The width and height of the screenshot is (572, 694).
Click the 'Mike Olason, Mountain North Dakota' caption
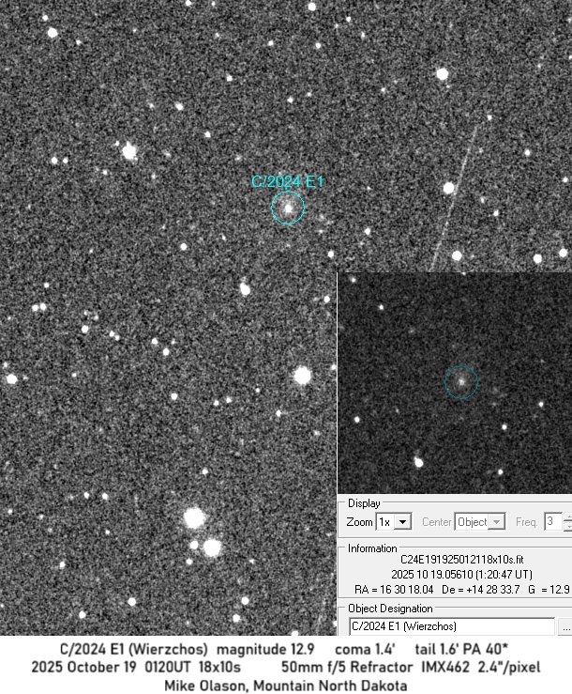click(286, 685)
